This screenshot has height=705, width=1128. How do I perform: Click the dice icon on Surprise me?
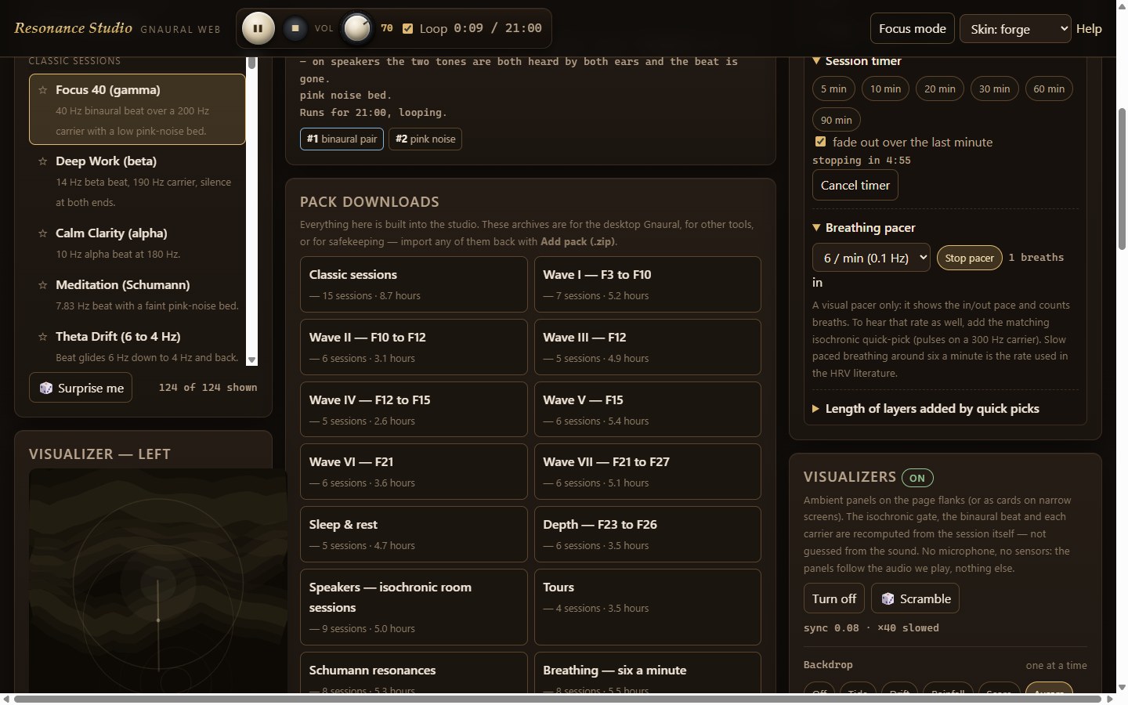point(46,388)
